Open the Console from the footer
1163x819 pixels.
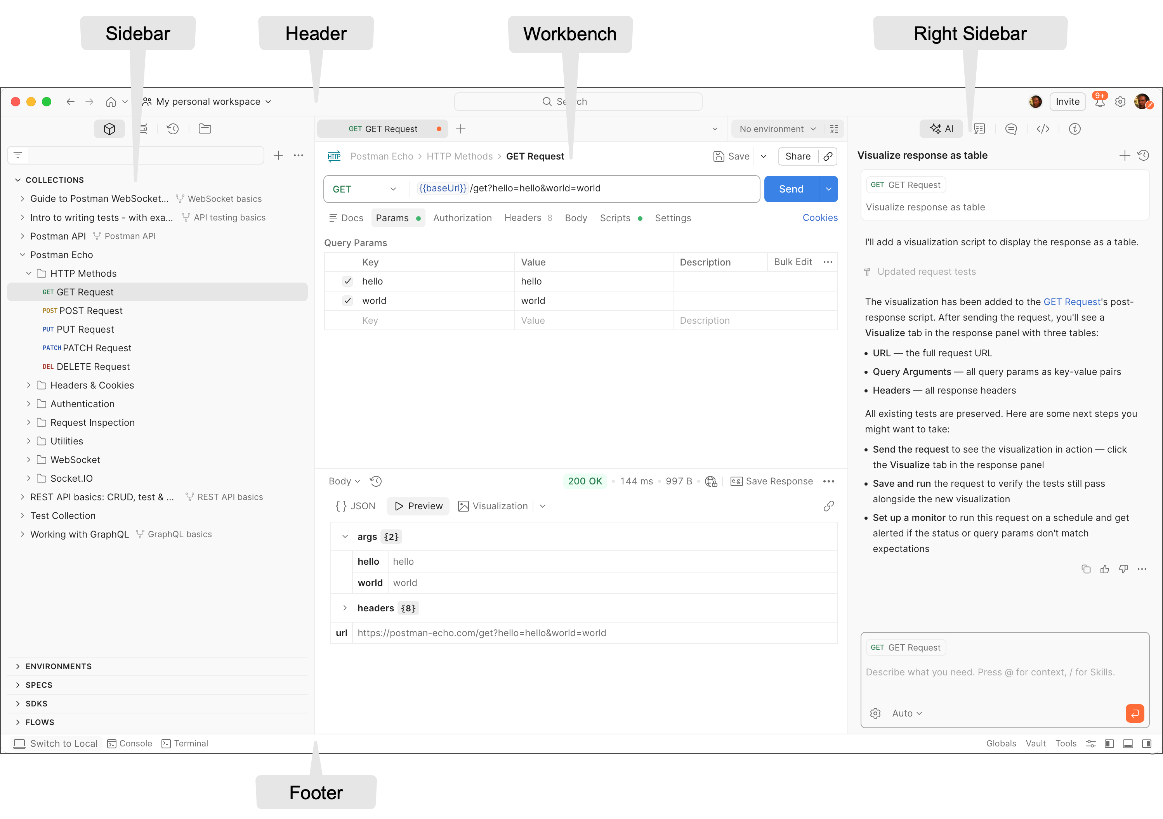click(130, 743)
